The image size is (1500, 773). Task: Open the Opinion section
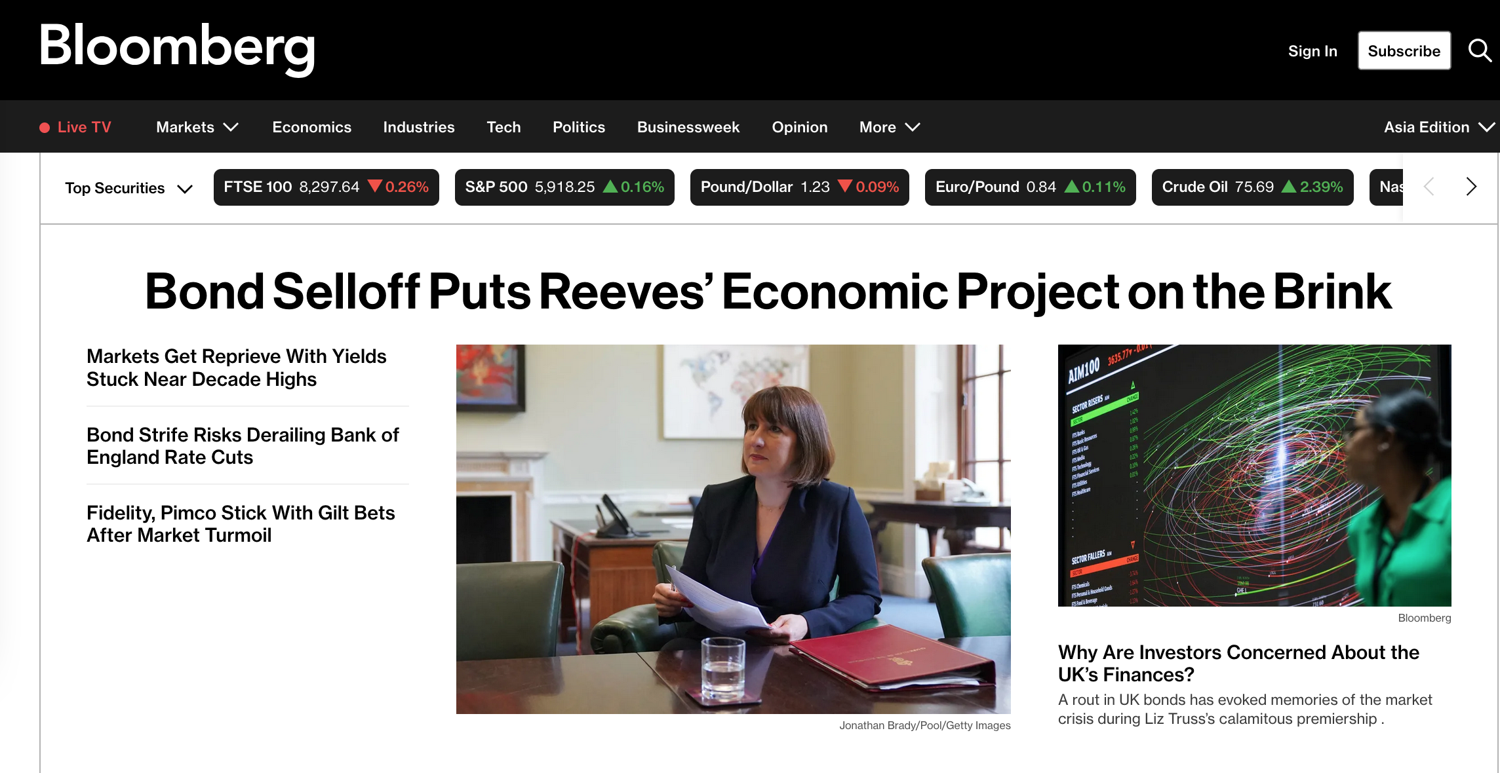(x=799, y=127)
